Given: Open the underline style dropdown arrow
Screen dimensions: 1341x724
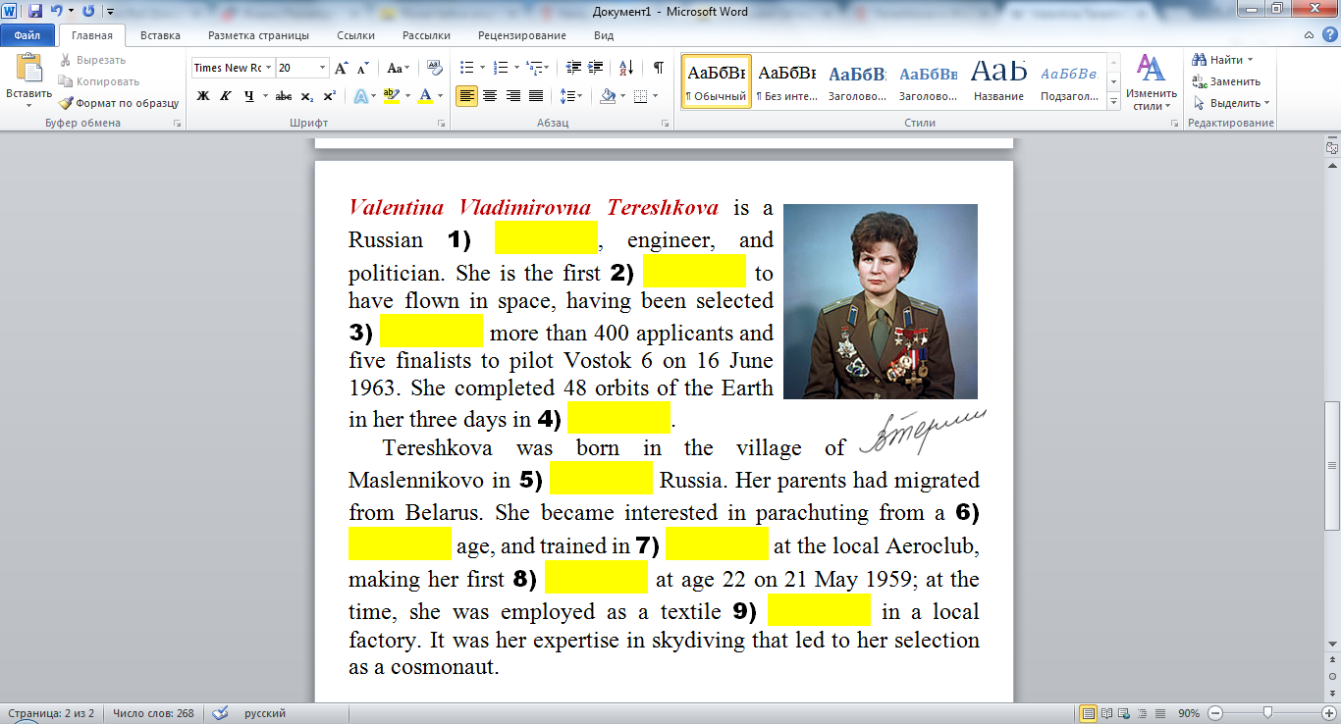Looking at the screenshot, I should coord(264,96).
